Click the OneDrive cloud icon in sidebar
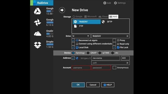The width and height of the screenshot is (168, 94). click(x=38, y=34)
